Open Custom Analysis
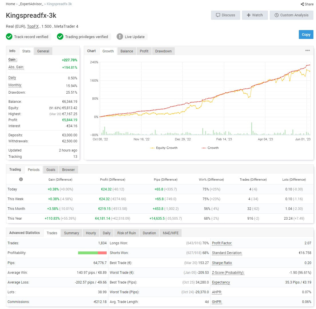The height and width of the screenshot is (309, 316). [x=291, y=15]
